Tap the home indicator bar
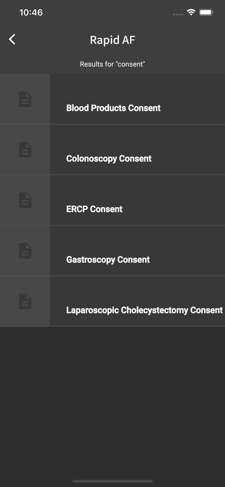Screen dimensions: 225x487 112,481
